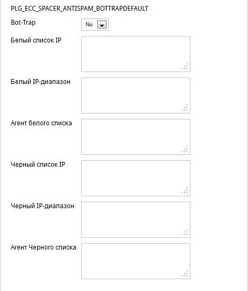Click the Bot-Trap label
Image resolution: width=248 pixels, height=291 pixels.
pos(23,23)
